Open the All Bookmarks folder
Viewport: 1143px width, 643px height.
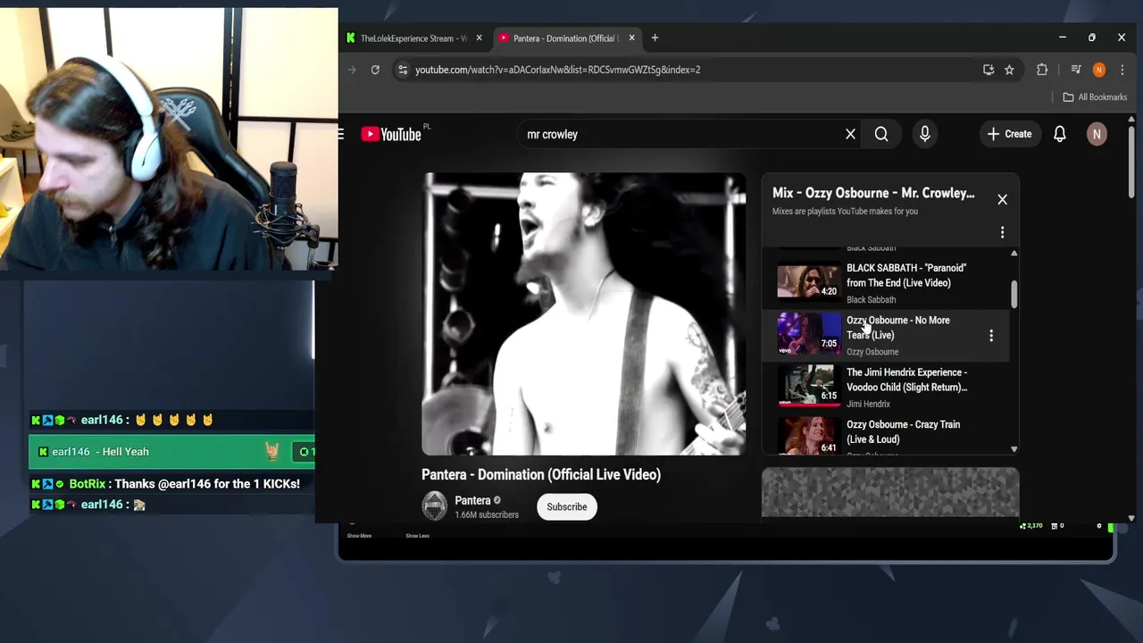click(1095, 97)
